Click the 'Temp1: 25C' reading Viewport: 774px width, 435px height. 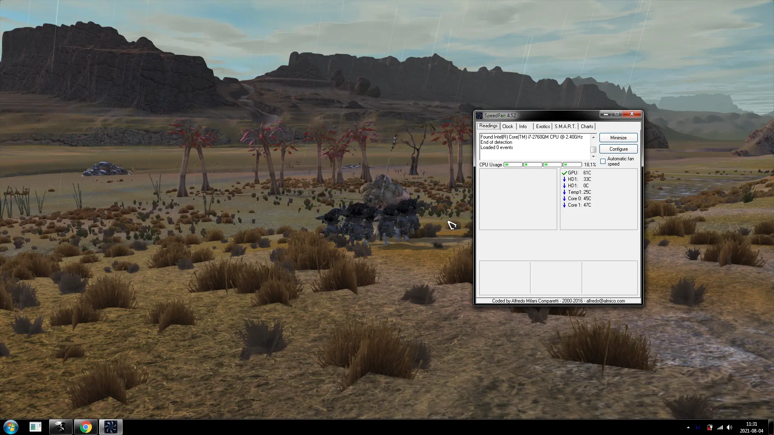click(579, 192)
